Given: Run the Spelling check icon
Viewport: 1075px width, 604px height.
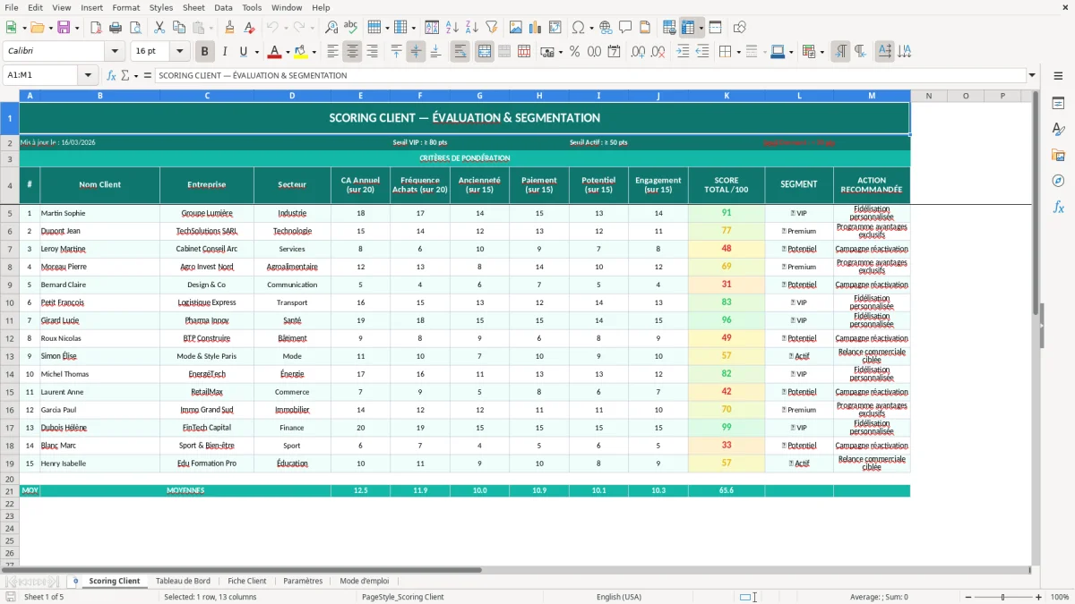Looking at the screenshot, I should click(351, 28).
